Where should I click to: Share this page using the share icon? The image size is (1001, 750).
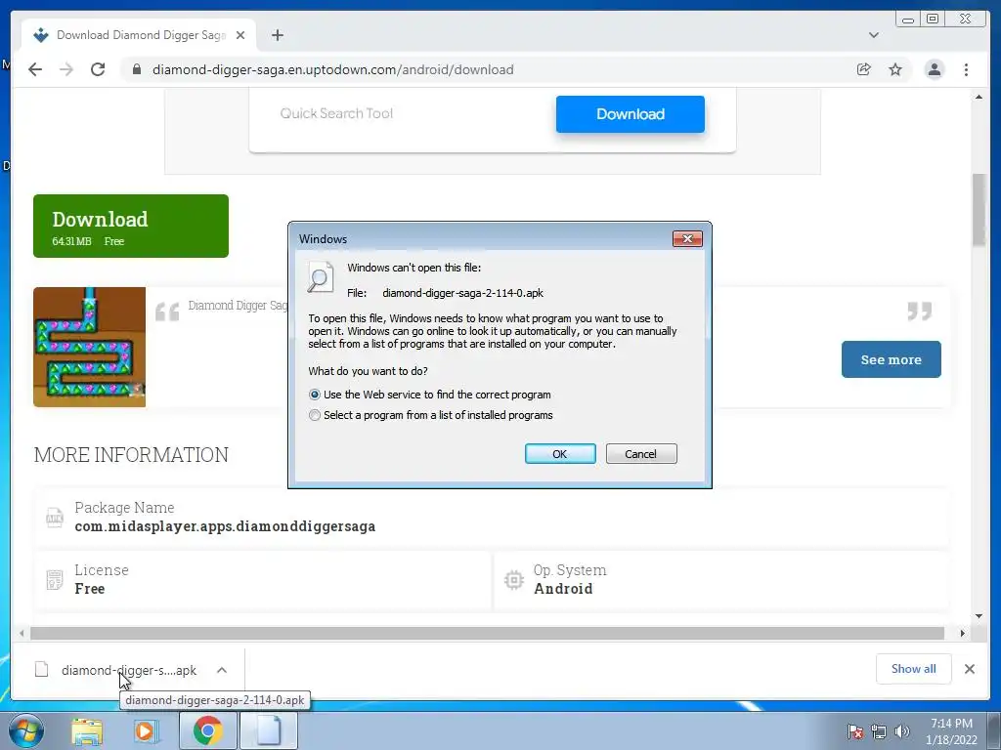[864, 69]
